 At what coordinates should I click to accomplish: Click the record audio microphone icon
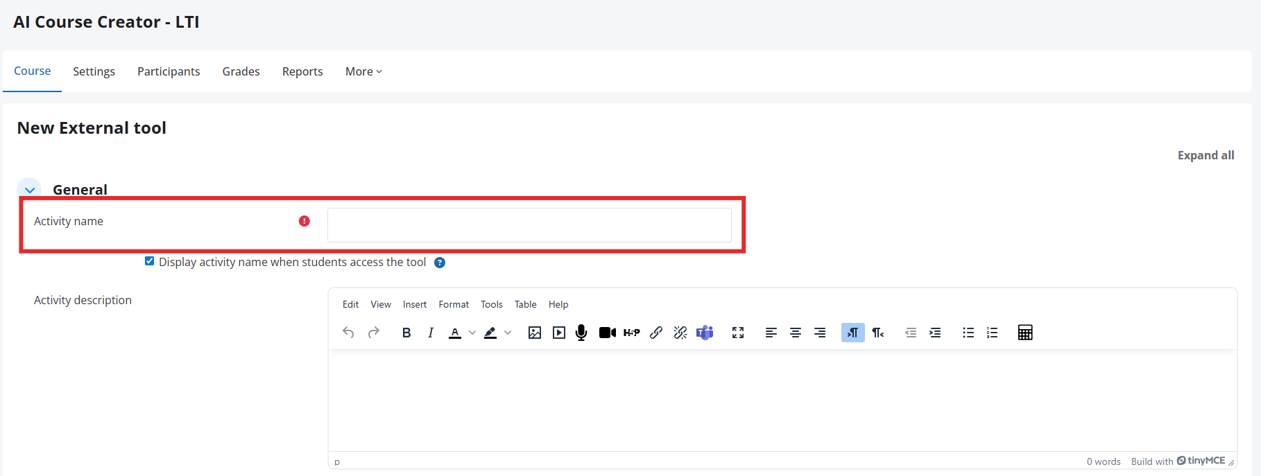pyautogui.click(x=581, y=333)
